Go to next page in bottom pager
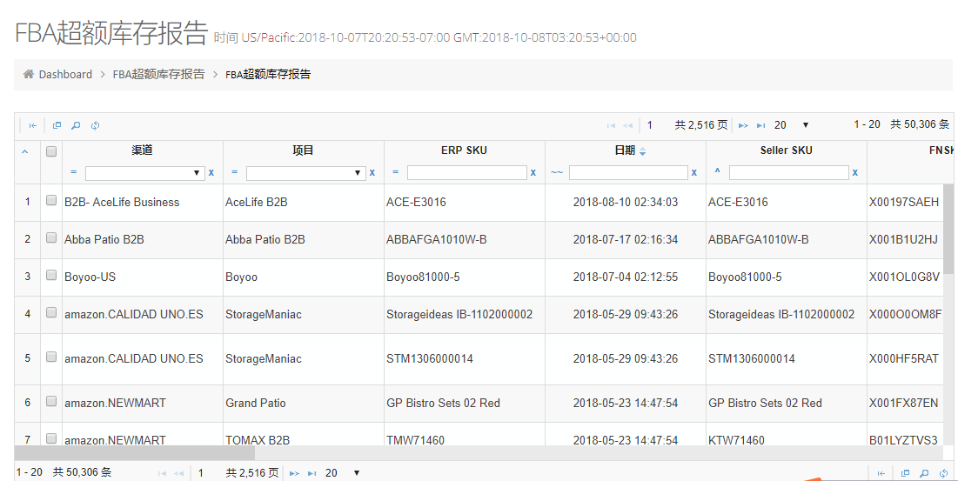Image resolution: width=958 pixels, height=481 pixels. pyautogui.click(x=294, y=473)
